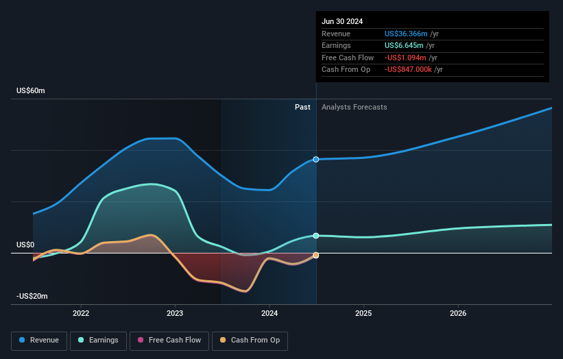563x359 pixels.
Task: Click the Revenue row label in tooltip
Action: (x=336, y=34)
